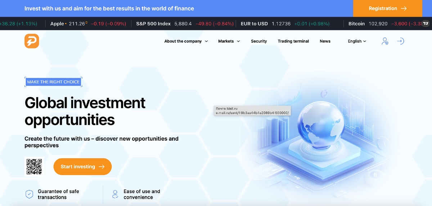Click the shield icon beside safe transactions
The height and width of the screenshot is (206, 432).
point(29,194)
